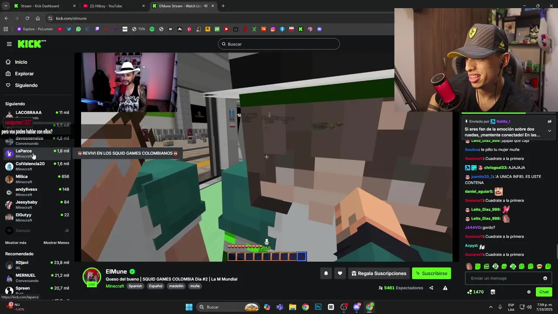Open Discord bookmark icon
The width and height of the screenshot is (558, 314).
tap(319, 29)
